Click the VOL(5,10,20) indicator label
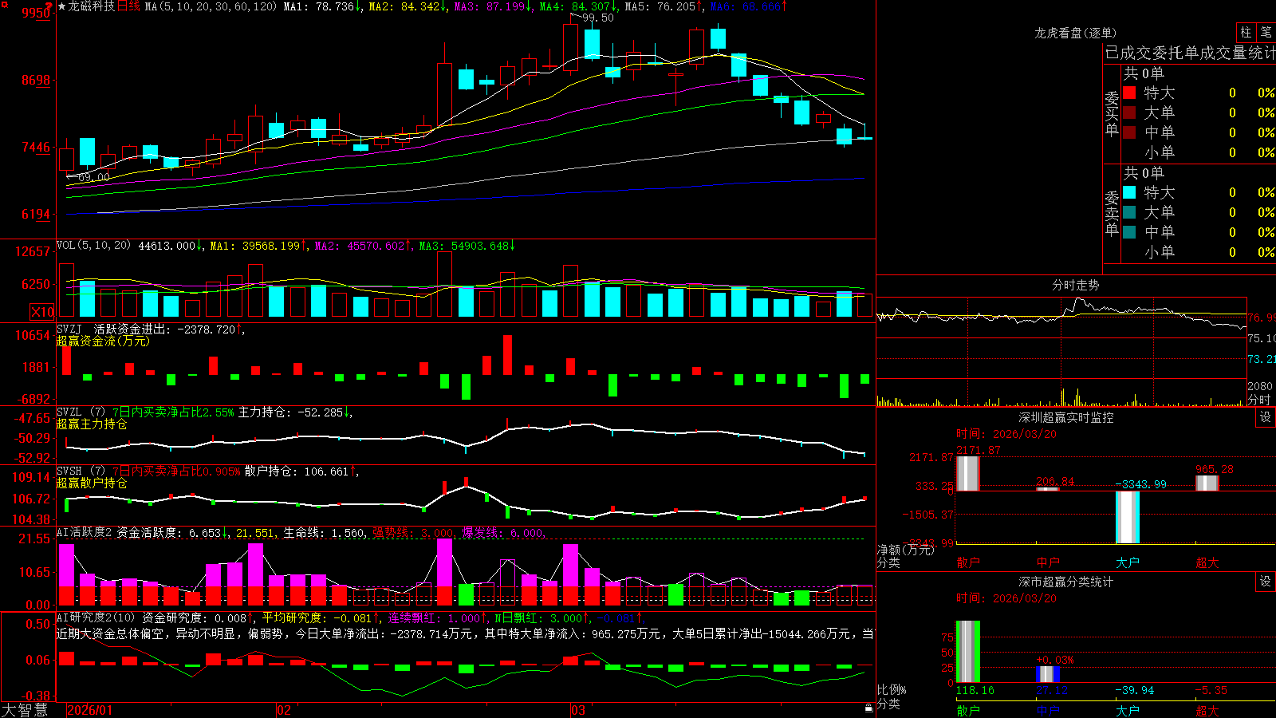 [93, 246]
